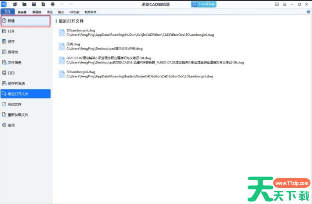312x204 pixels.
Task: Select 另存为 in the file sidebar
Action: tap(25, 52)
